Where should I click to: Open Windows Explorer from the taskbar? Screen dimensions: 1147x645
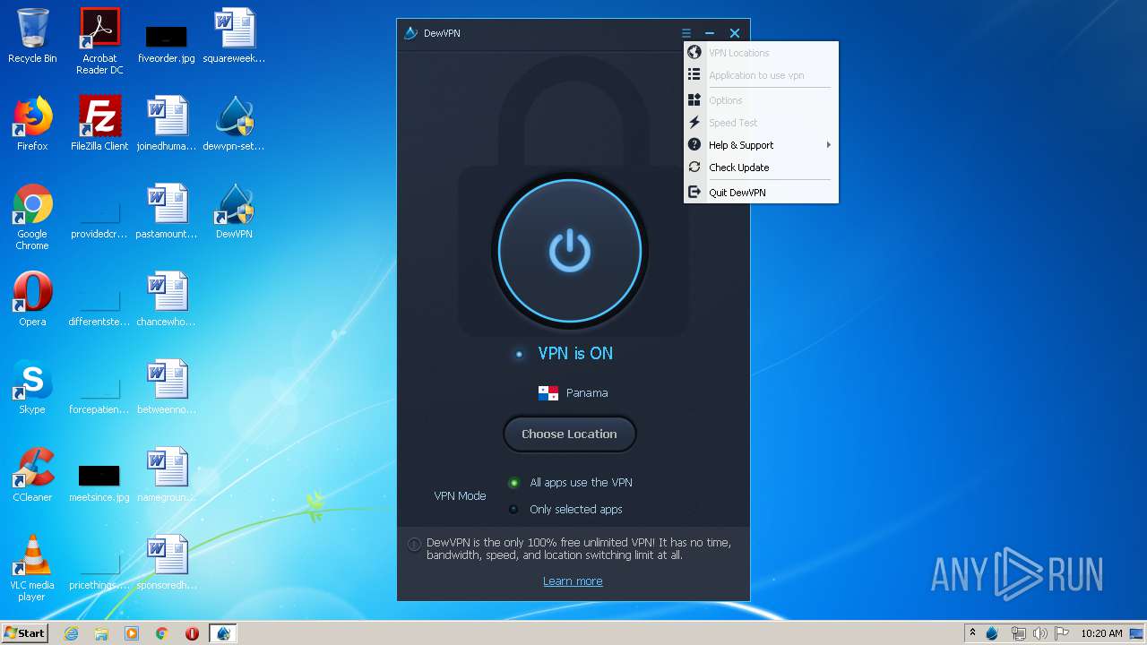[101, 633]
